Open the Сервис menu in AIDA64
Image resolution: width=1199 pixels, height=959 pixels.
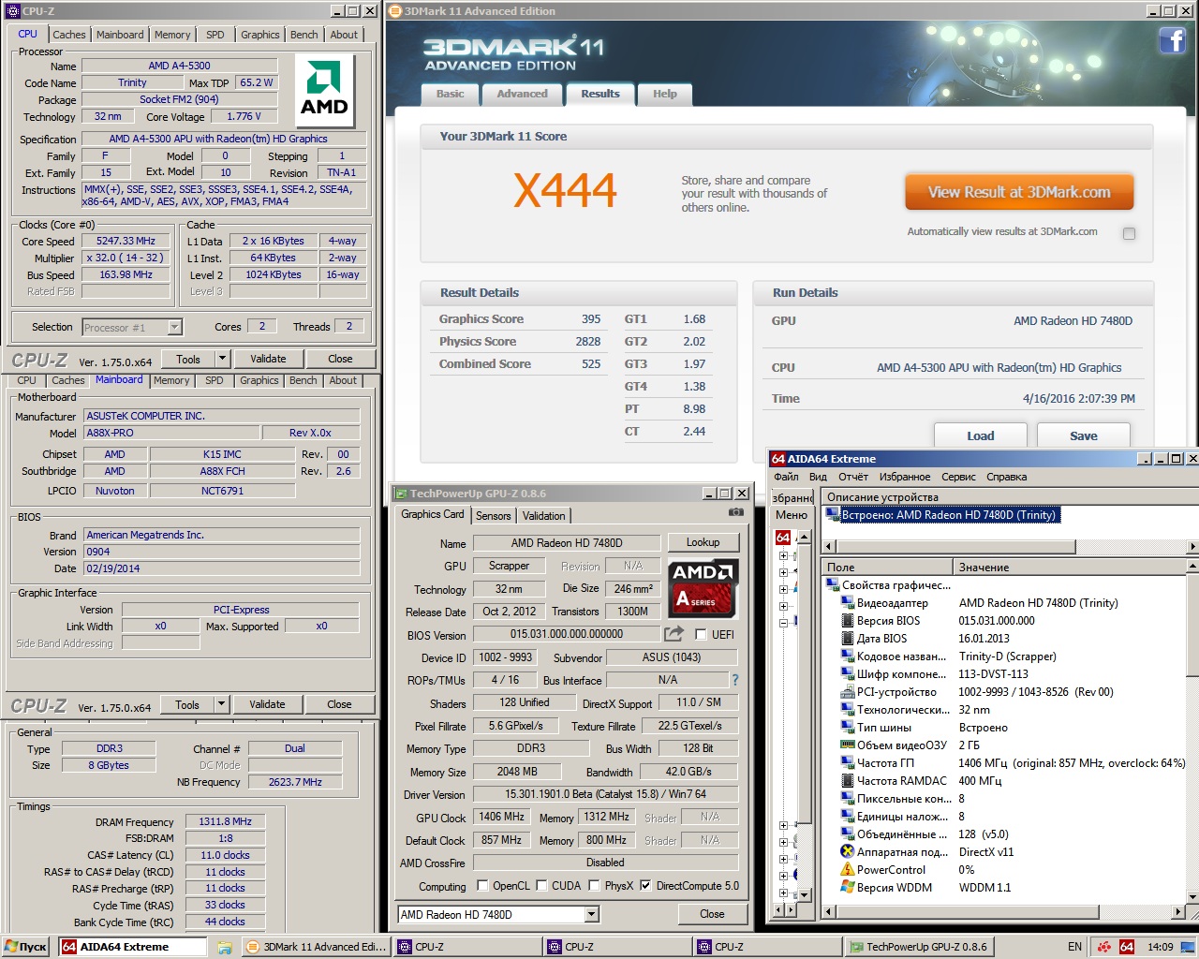958,477
